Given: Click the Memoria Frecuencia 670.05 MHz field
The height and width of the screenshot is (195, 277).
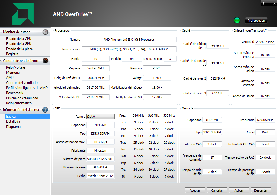Looking at the screenshot, I should (265, 120).
